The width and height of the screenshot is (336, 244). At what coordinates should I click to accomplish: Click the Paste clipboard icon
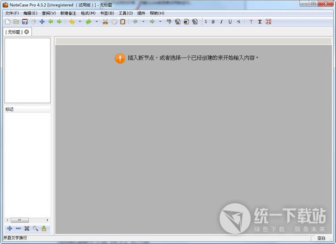(122, 22)
